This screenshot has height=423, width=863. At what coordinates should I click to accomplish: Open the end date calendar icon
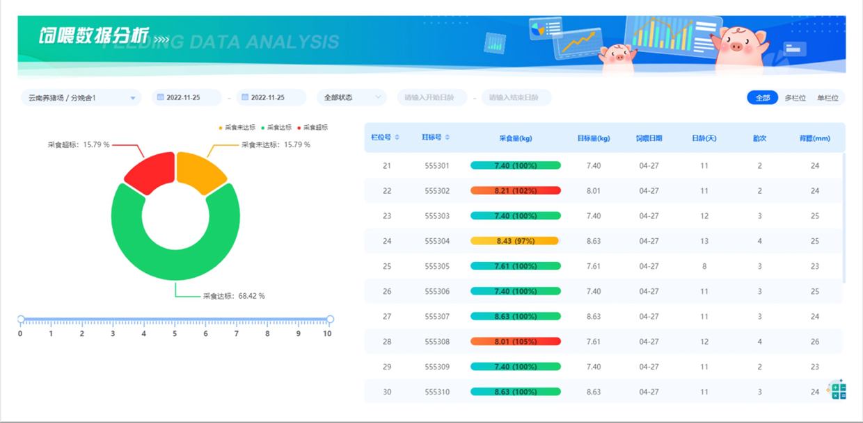244,97
